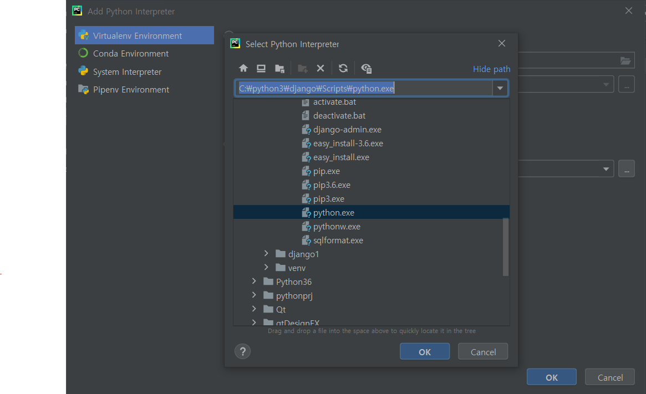This screenshot has height=394, width=646.
Task: Click the Desktop directory toolbar icon
Action: (261, 68)
